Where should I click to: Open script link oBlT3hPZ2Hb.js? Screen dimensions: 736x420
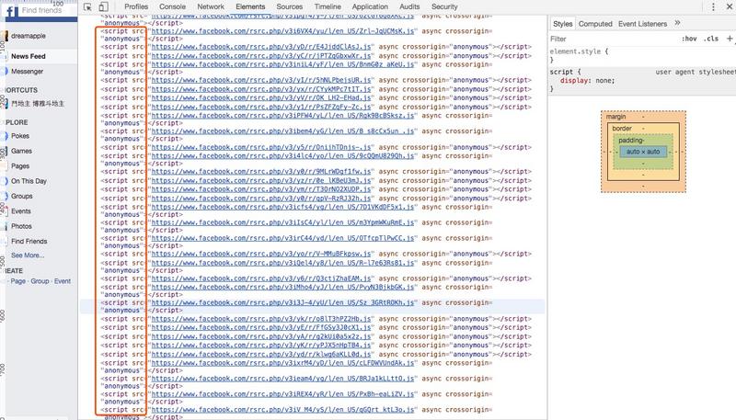[x=261, y=319]
